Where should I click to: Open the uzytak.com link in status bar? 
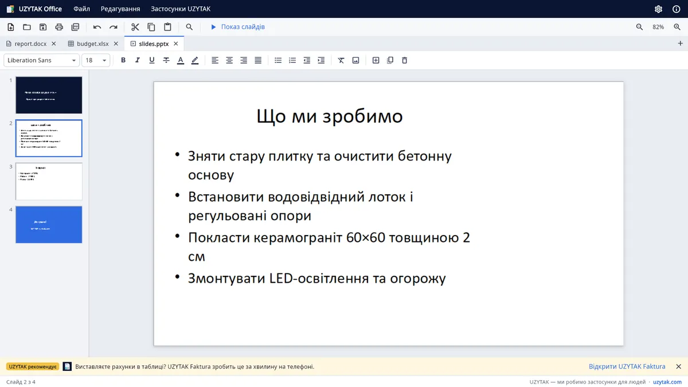pyautogui.click(x=667, y=382)
